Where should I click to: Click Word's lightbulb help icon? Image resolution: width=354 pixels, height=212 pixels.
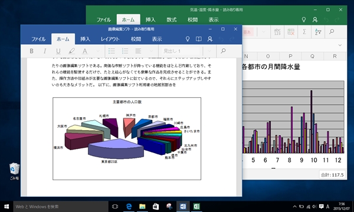point(188,39)
